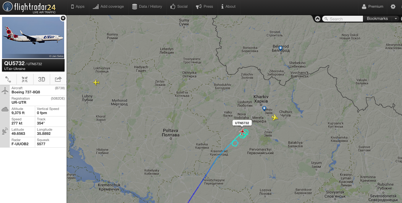Select the red UTN5732 airplane on map

click(x=243, y=131)
